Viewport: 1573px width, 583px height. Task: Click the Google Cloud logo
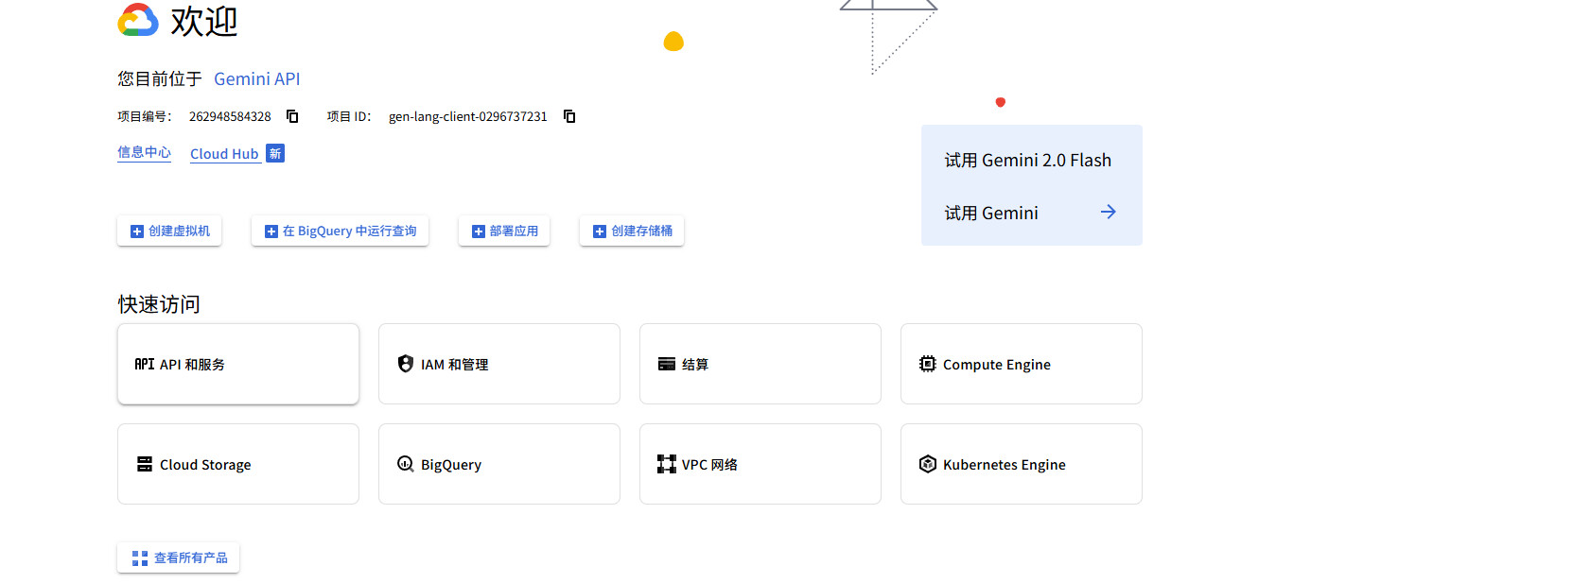point(138,20)
